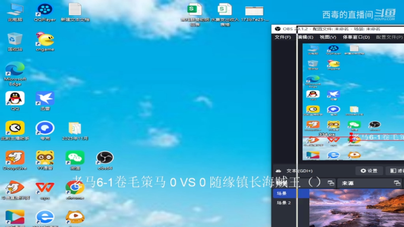Click the OBS preview canvas
This screenshot has width=404, height=227.
click(x=353, y=102)
